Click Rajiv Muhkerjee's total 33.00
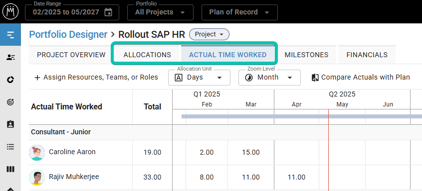Image resolution: width=422 pixels, height=191 pixels. (x=152, y=177)
